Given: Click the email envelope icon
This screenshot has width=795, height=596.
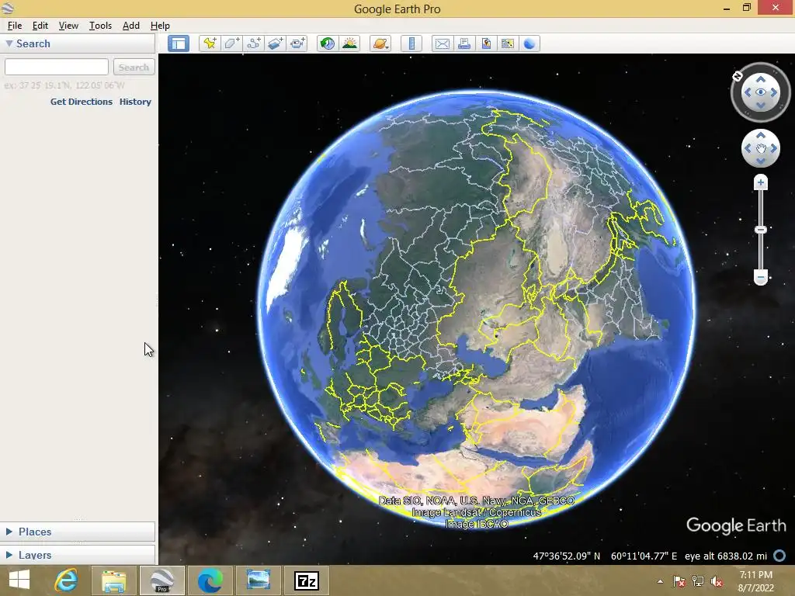Looking at the screenshot, I should (442, 43).
